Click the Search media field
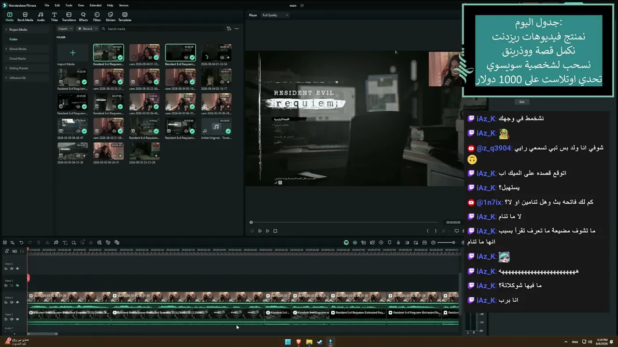Screen dimensions: 618x347 click(162, 29)
